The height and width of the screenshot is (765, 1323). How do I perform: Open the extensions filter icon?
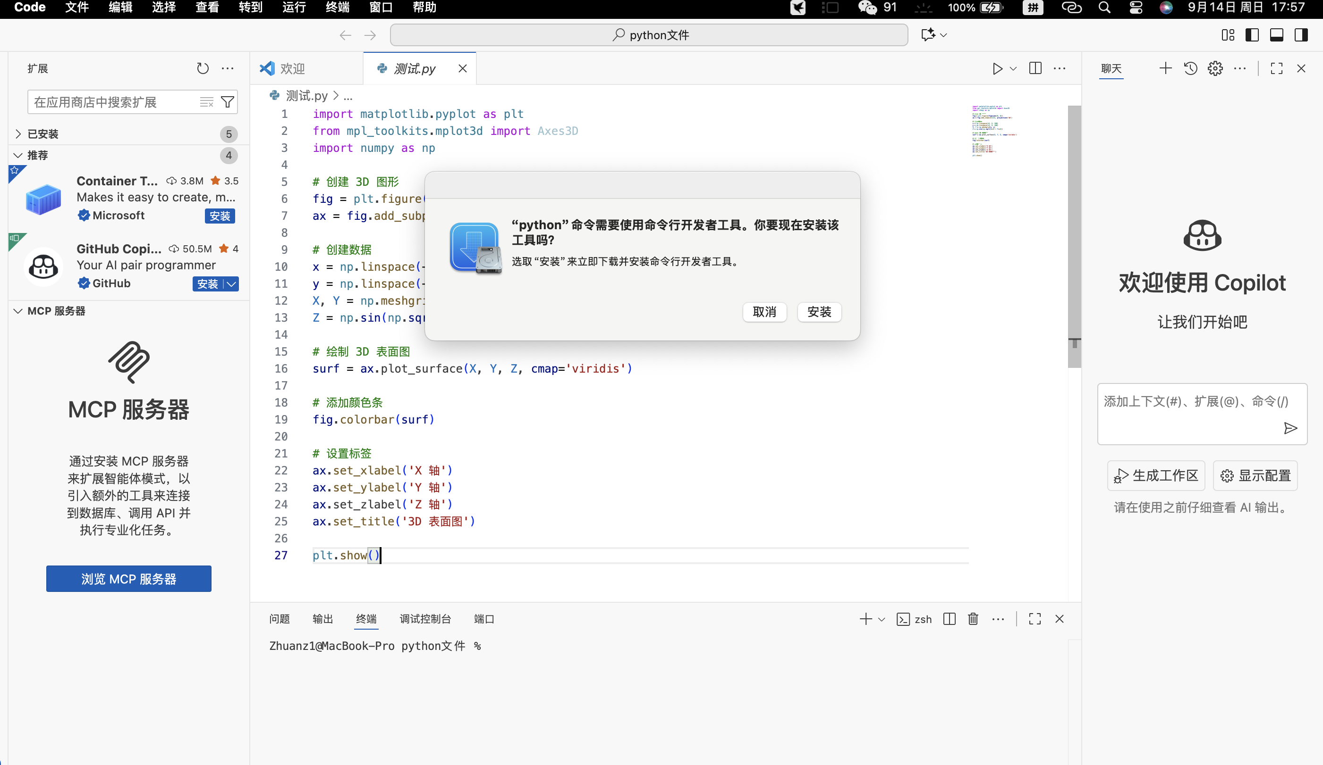pyautogui.click(x=228, y=102)
